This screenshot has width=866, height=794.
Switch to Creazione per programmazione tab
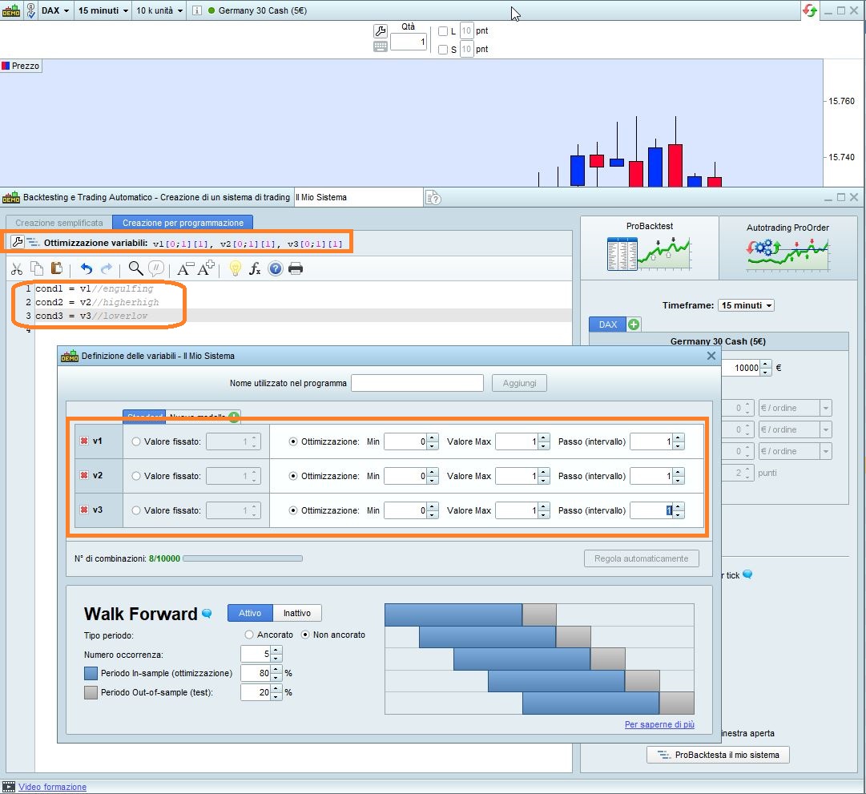183,223
